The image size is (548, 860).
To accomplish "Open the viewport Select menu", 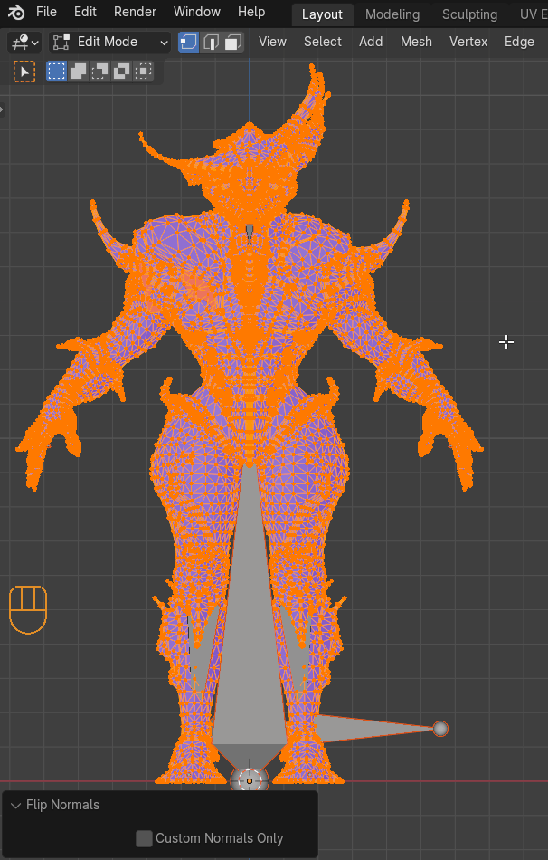I will pyautogui.click(x=323, y=42).
